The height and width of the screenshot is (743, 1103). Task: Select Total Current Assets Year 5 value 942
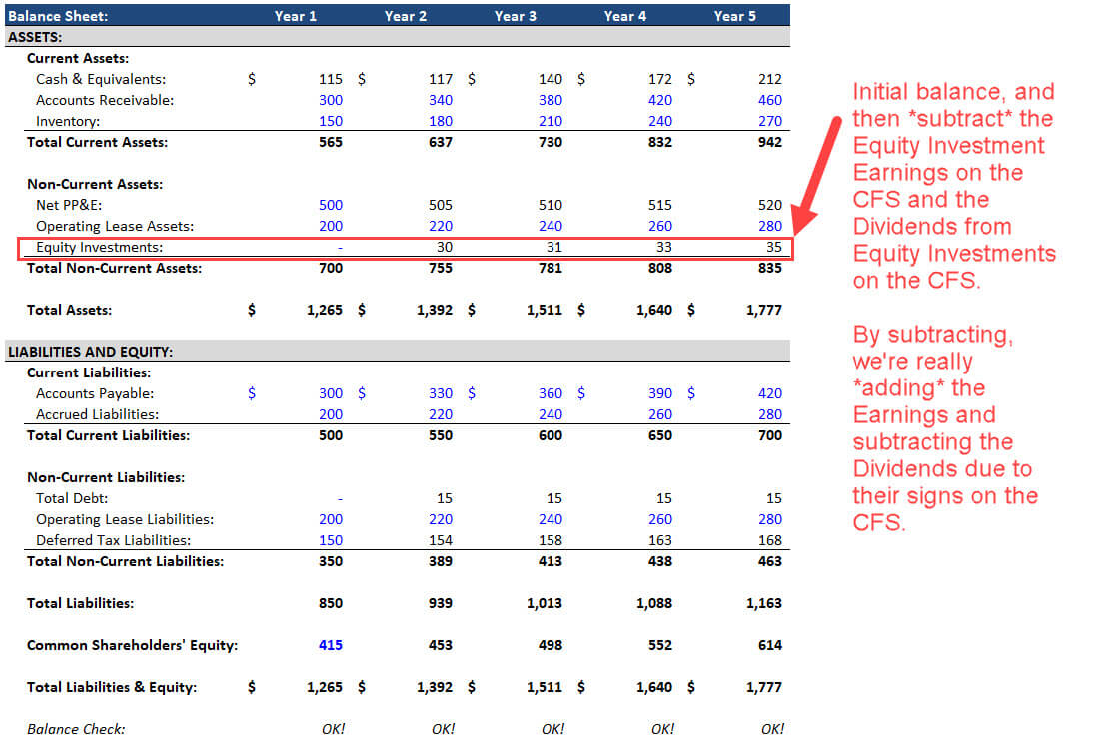click(x=770, y=142)
